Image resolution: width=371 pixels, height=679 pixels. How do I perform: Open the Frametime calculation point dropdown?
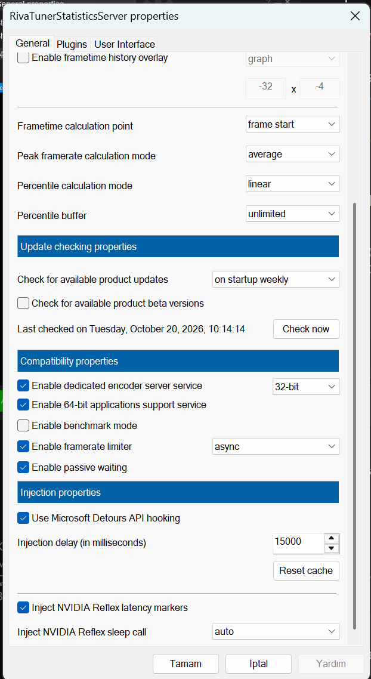point(293,124)
